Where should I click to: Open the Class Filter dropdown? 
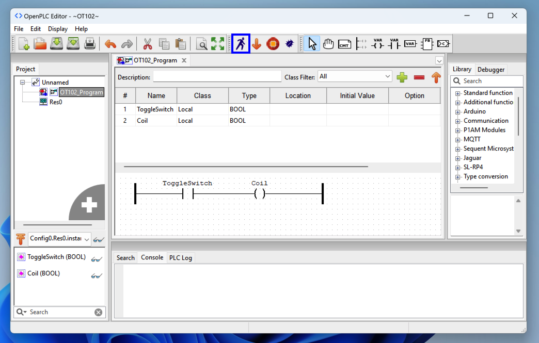pyautogui.click(x=355, y=76)
